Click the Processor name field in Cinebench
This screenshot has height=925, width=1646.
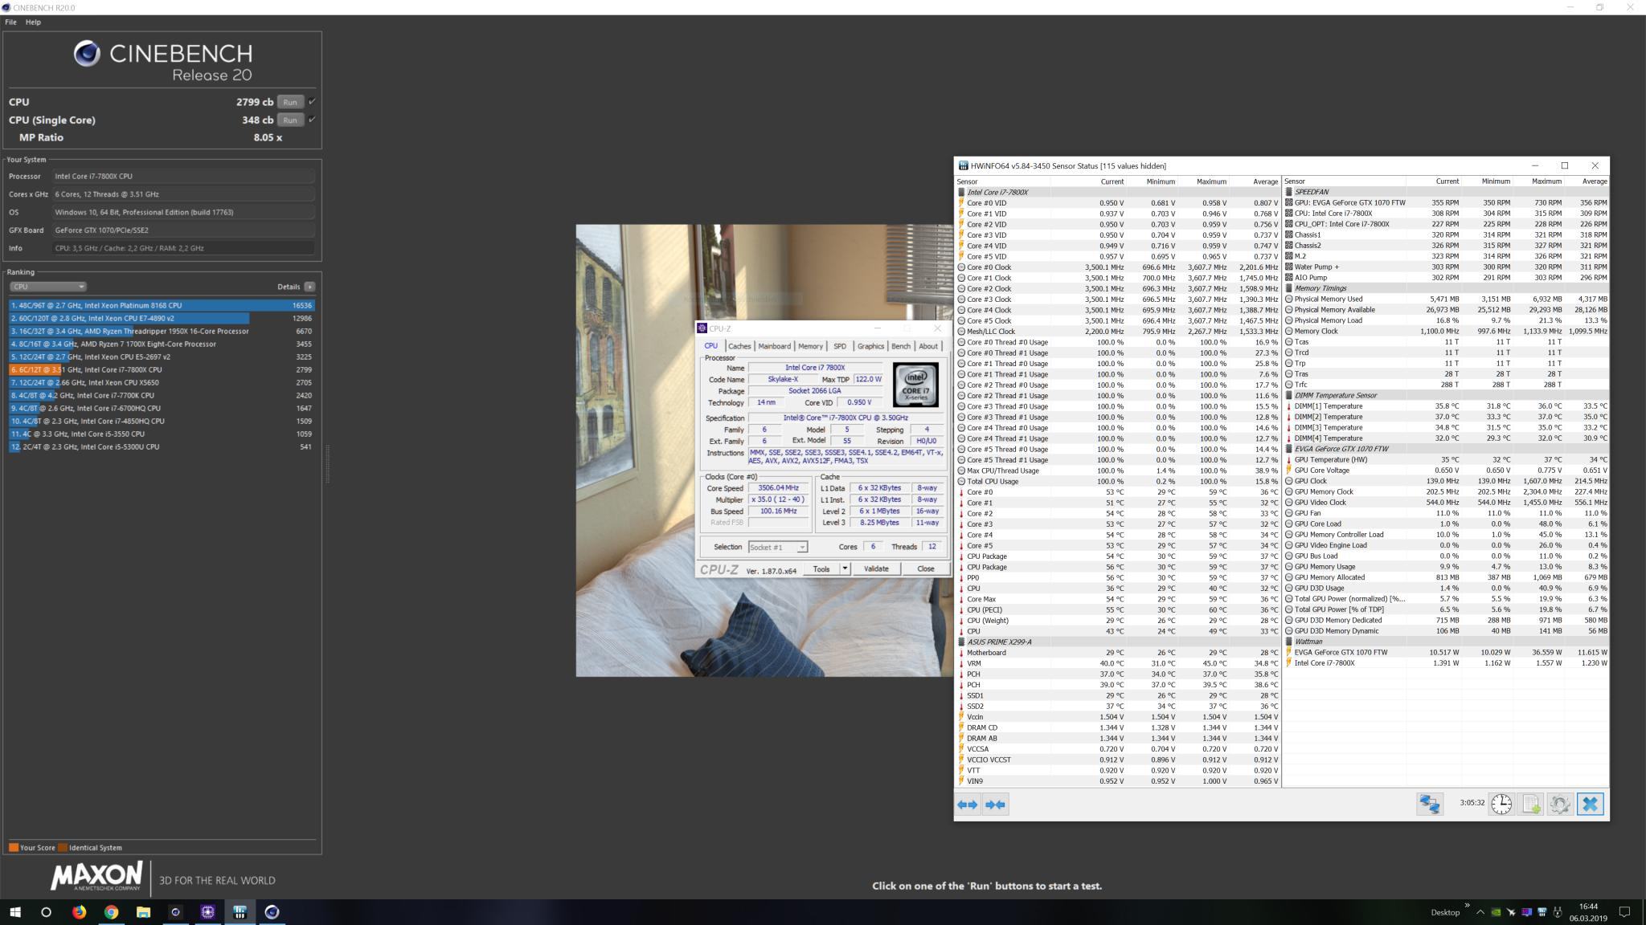[183, 176]
